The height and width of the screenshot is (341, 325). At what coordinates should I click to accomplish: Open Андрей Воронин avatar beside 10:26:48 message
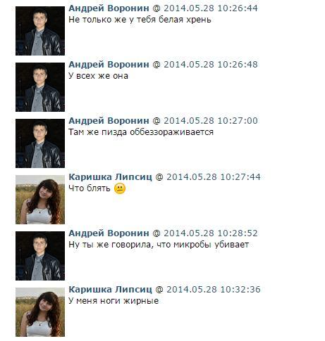point(40,87)
